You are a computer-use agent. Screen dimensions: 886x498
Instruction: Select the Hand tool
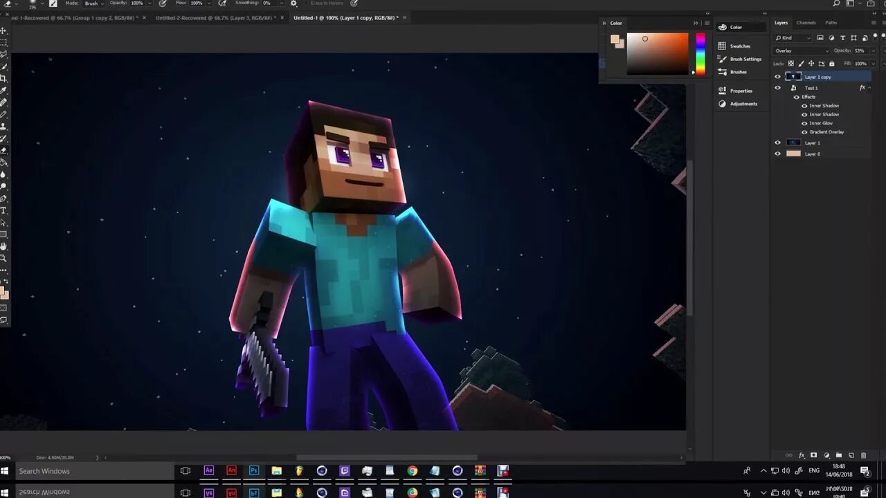point(3,246)
